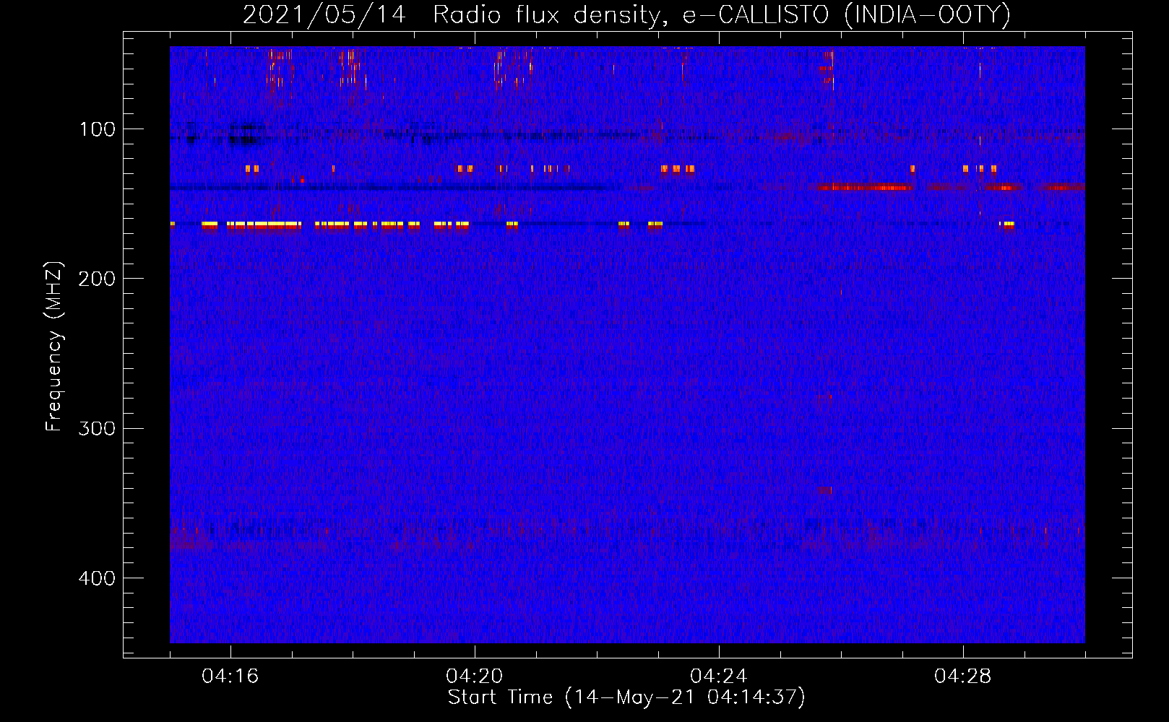
Task: Click the "Frequency (MHZ)" axis label
Action: click(54, 347)
